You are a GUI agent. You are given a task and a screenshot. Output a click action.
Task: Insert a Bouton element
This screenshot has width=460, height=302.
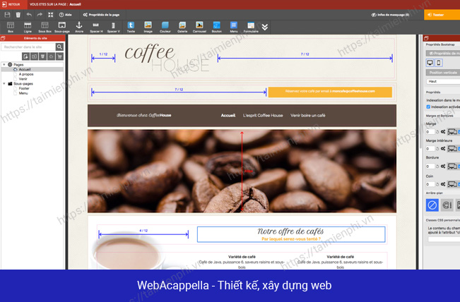[216, 28]
